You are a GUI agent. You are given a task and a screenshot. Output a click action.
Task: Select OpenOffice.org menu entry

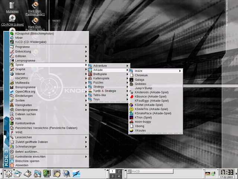tap(49, 92)
